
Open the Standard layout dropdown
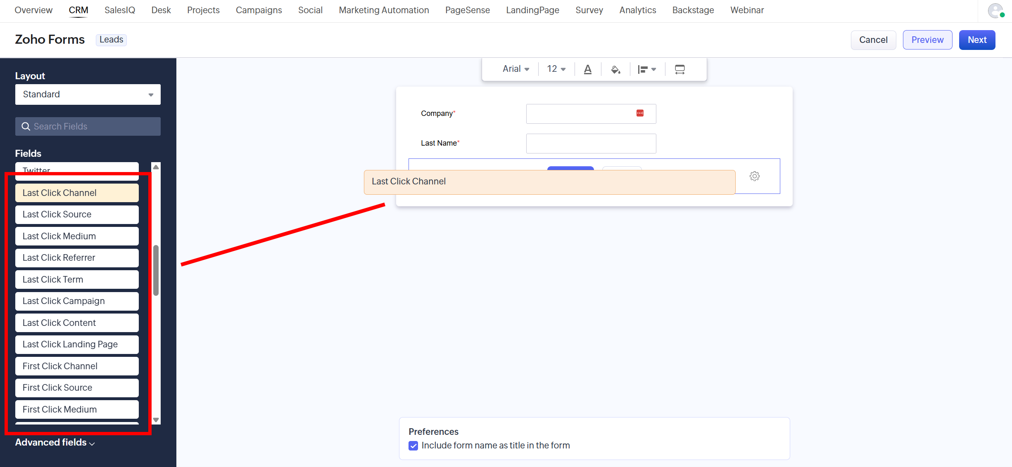(88, 94)
